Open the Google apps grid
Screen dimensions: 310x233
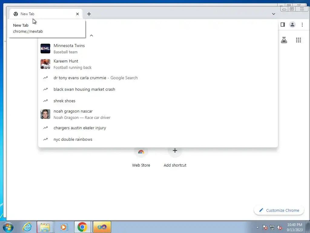pyautogui.click(x=298, y=40)
